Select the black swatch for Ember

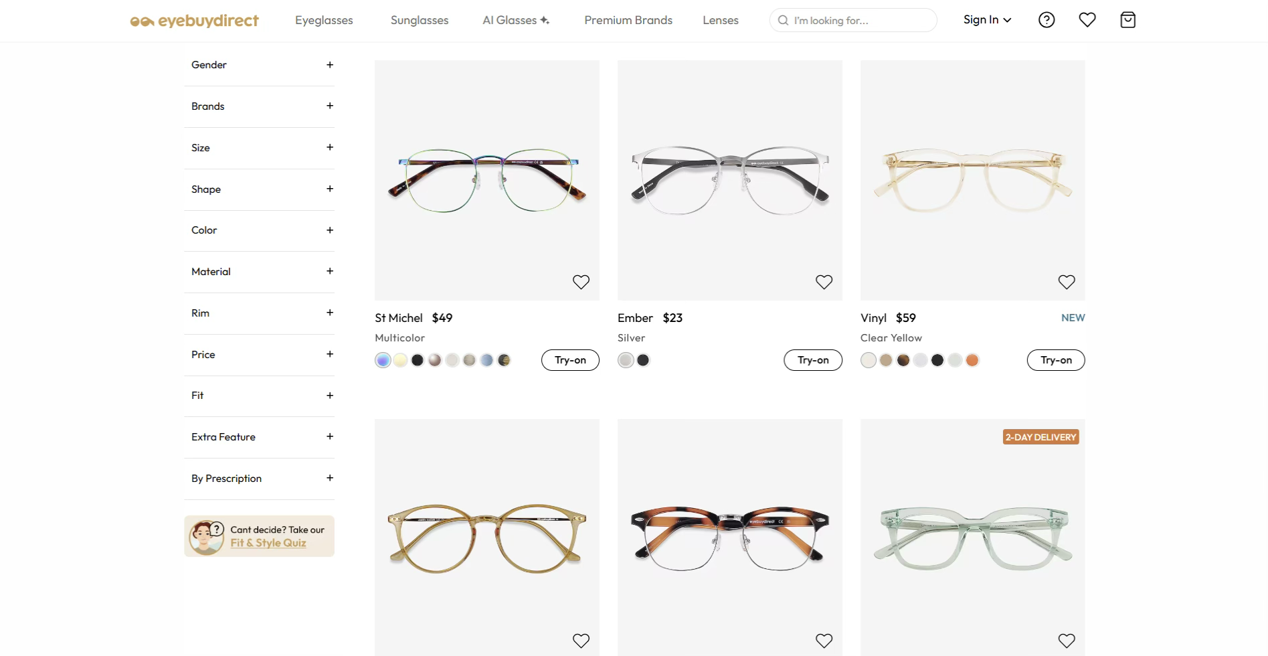pos(643,360)
